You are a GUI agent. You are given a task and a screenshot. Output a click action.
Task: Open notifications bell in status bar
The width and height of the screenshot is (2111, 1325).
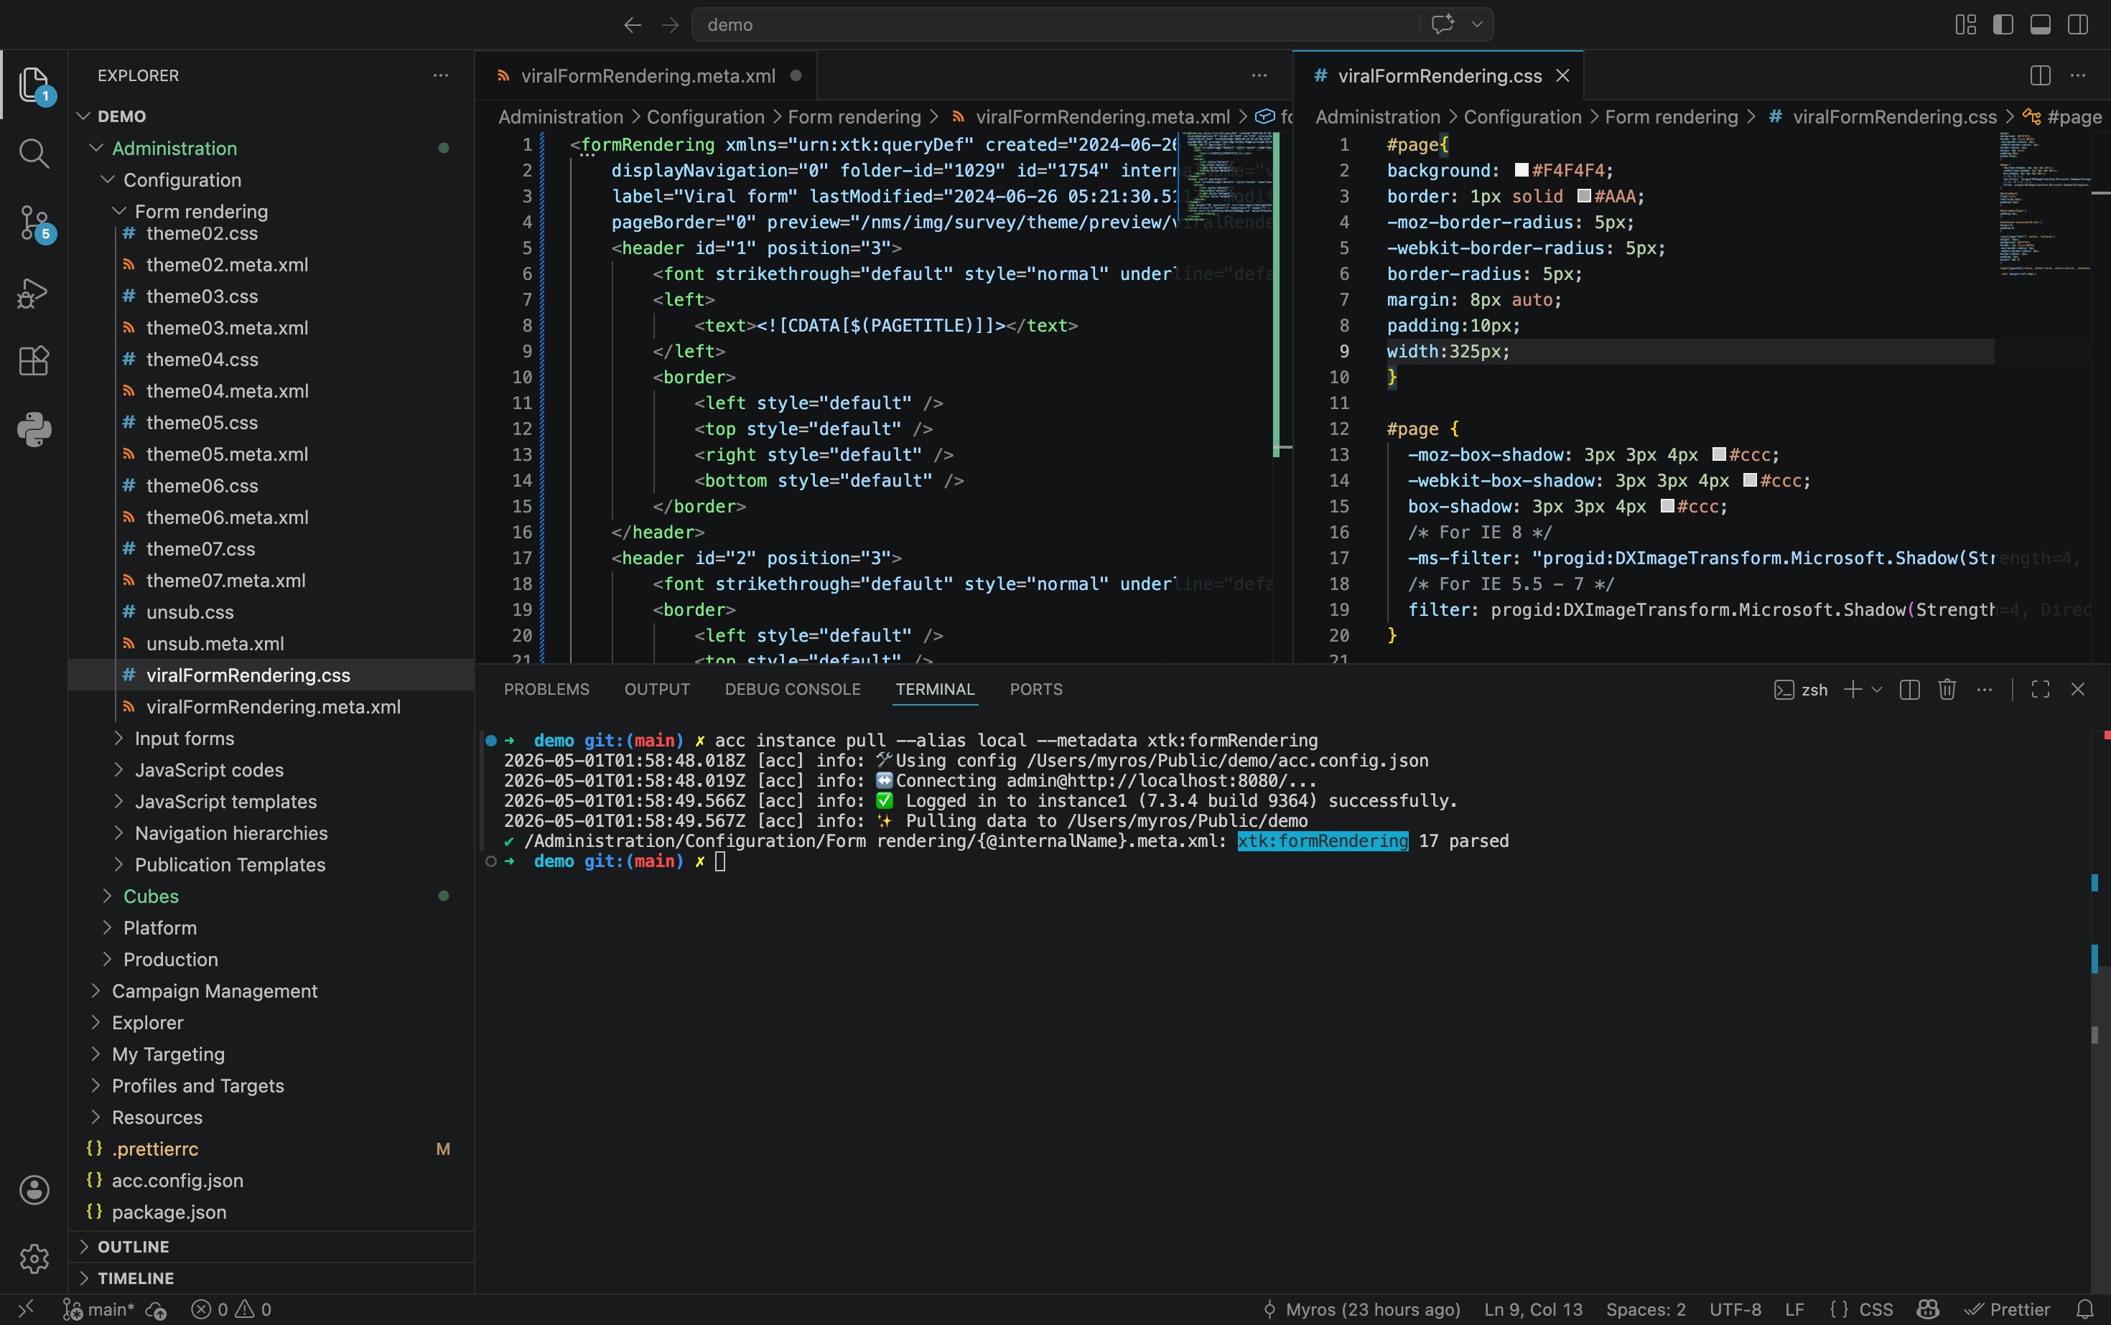coord(2084,1309)
